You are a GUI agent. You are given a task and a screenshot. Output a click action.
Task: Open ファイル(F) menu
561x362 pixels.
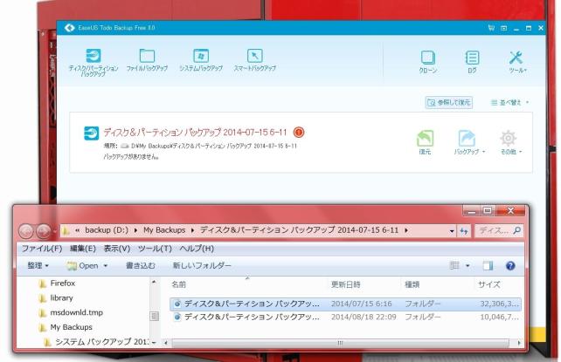click(42, 249)
